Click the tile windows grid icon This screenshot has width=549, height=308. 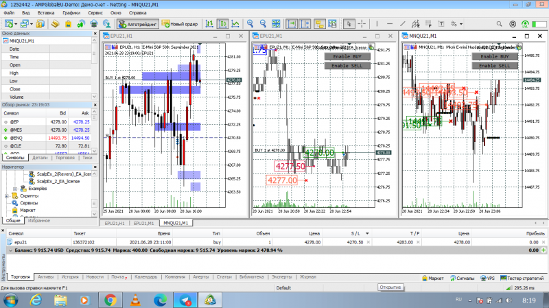(276, 24)
